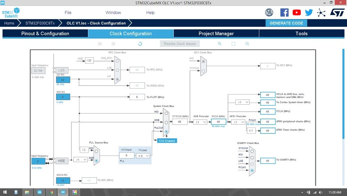Switch to Project Manager tab
The image size is (347, 196).
216,33
